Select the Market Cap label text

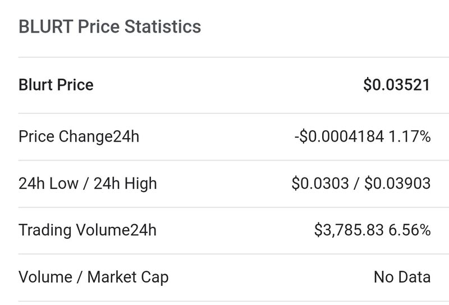click(128, 277)
